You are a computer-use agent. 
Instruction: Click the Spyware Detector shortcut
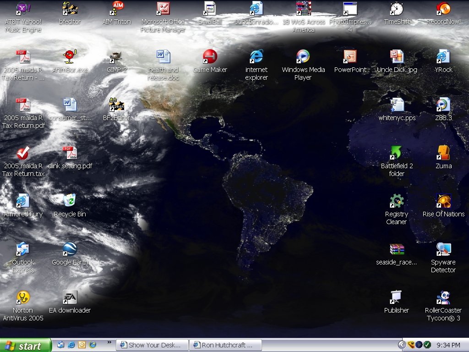pos(443,250)
